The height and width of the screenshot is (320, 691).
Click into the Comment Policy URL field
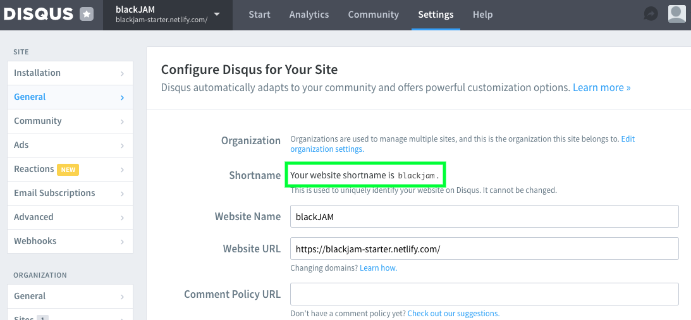click(484, 294)
